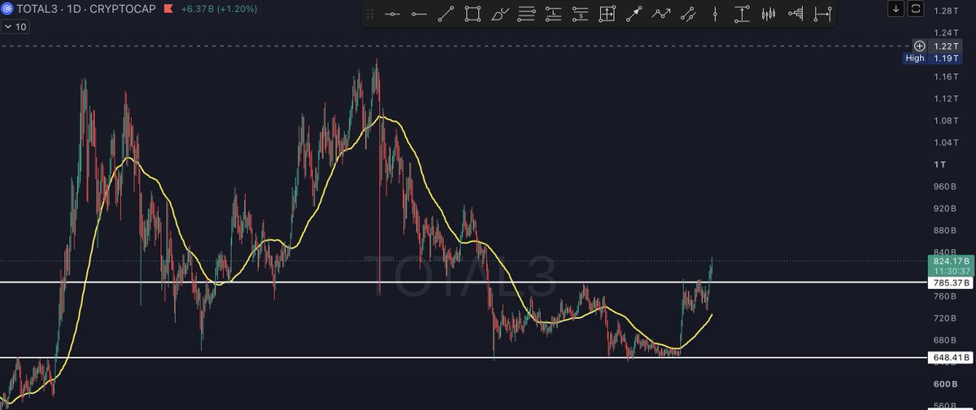Click the +6.37 B (+1.20%) change value
The image size is (976, 410).
[219, 8]
